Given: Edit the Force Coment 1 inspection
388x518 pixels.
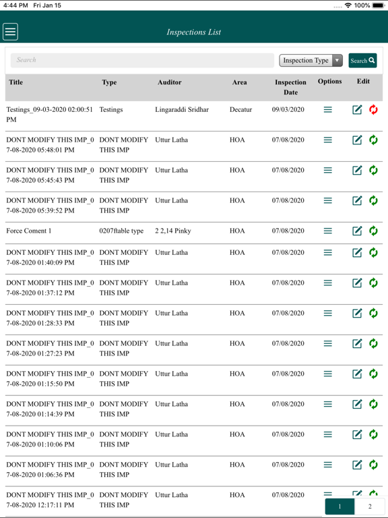Looking at the screenshot, I should (357, 231).
